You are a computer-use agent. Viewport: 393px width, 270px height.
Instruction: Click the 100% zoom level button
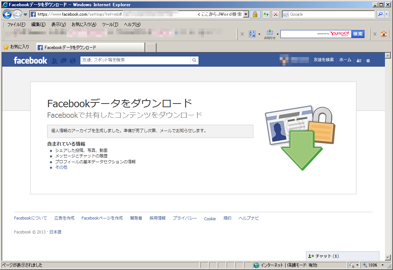(370, 265)
